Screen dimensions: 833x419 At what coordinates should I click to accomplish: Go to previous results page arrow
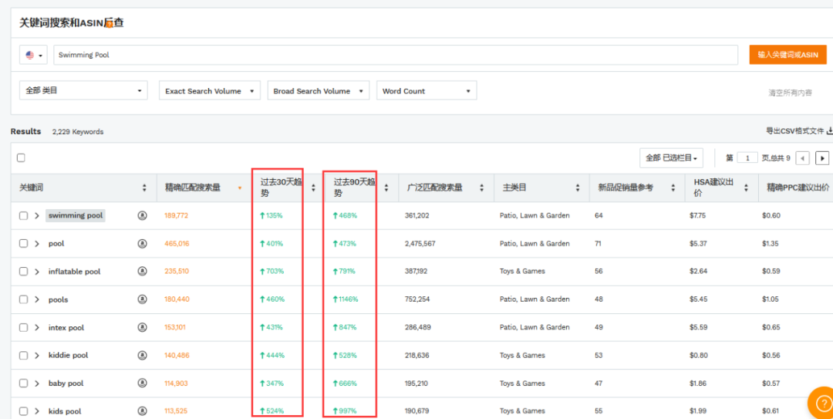[x=803, y=158]
